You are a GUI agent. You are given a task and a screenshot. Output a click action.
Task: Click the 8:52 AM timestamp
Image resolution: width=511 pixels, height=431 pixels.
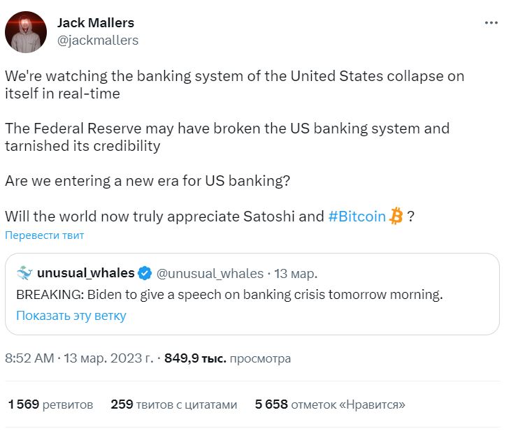(x=29, y=358)
